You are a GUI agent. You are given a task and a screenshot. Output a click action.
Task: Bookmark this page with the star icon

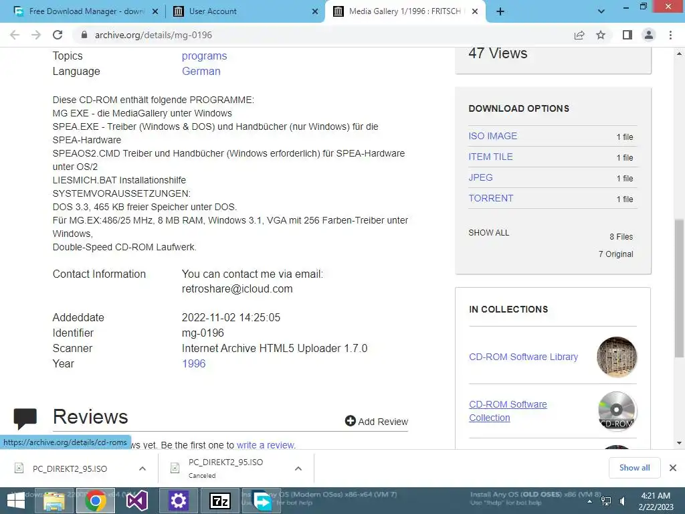coord(601,35)
